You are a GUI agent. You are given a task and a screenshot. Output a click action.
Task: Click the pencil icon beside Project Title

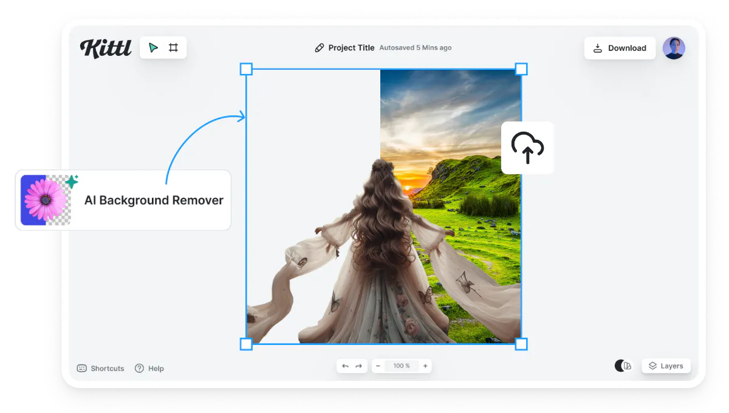[320, 47]
